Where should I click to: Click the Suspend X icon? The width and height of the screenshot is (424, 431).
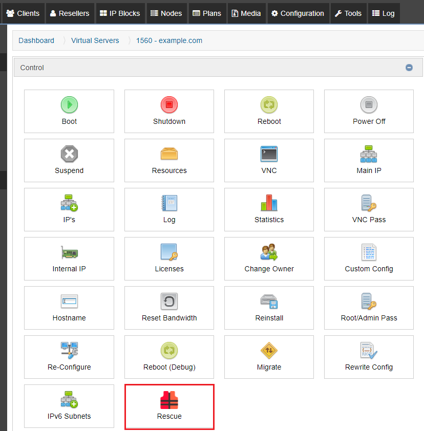(69, 154)
